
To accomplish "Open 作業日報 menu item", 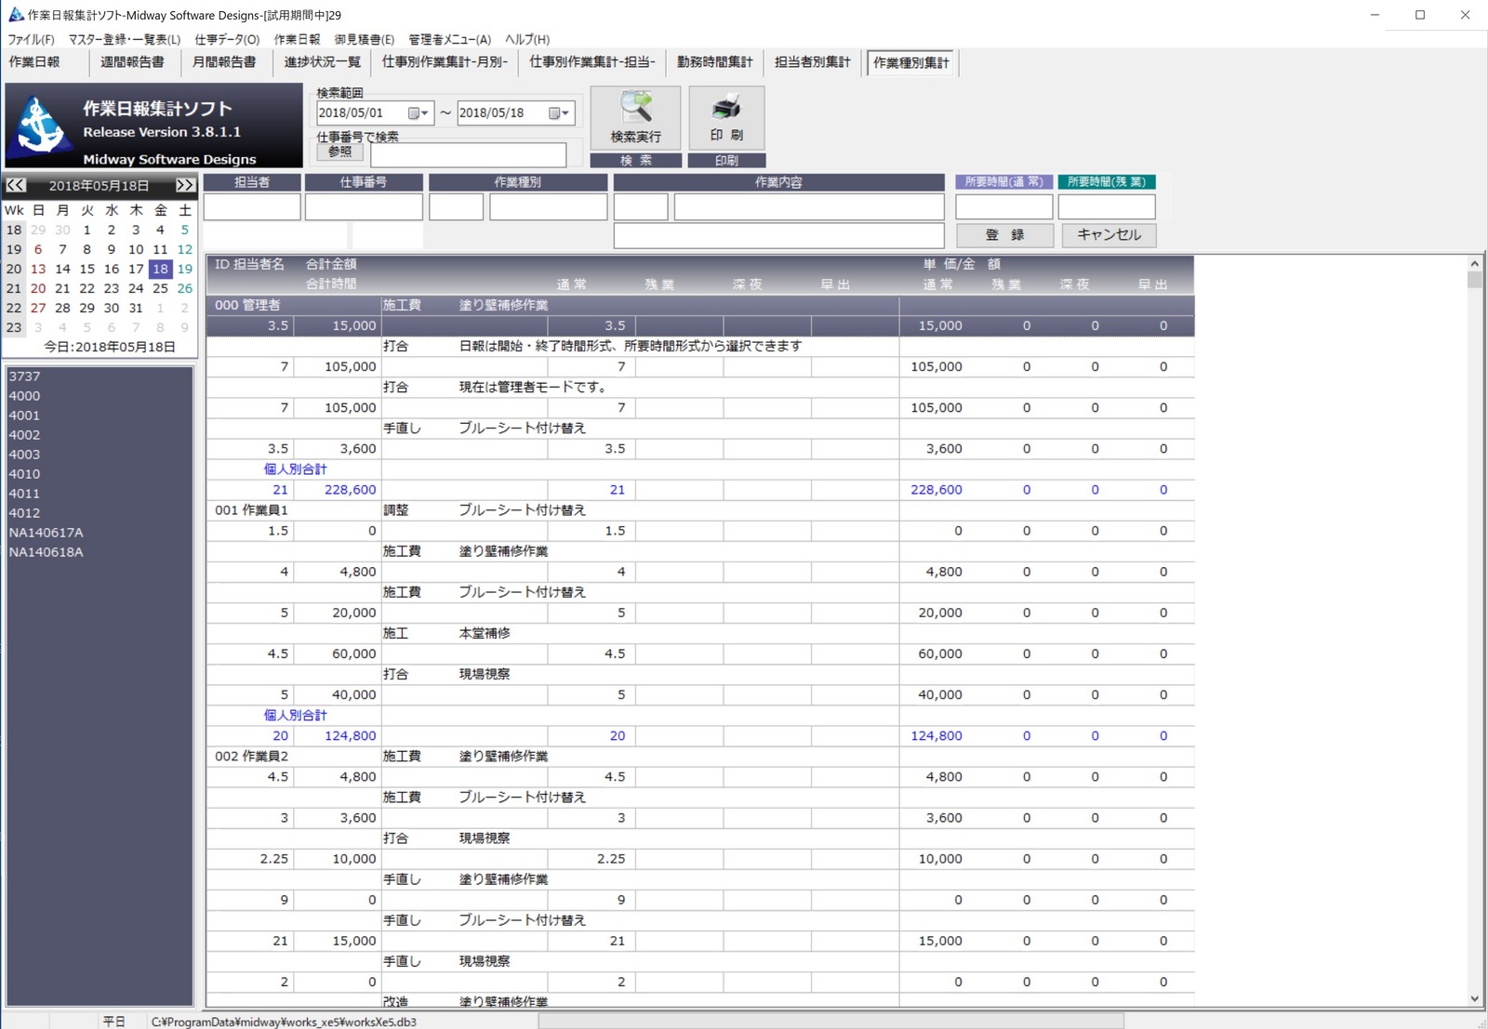I will tap(297, 39).
